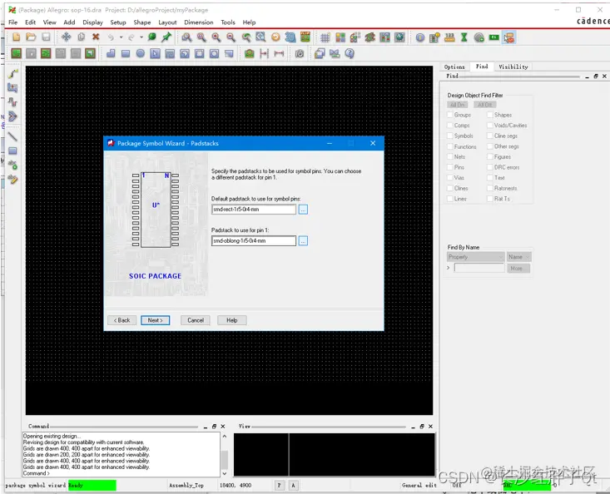Click the default padstack input field
The height and width of the screenshot is (494, 610).
254,210
